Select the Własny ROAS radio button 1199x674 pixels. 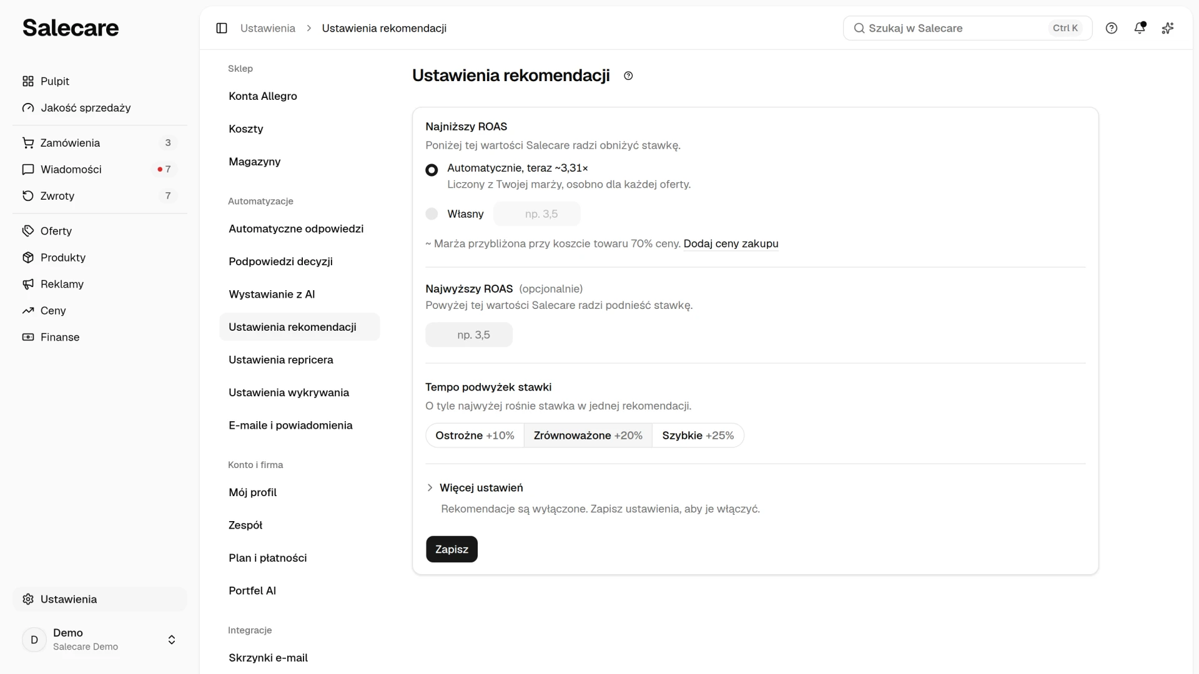click(432, 214)
